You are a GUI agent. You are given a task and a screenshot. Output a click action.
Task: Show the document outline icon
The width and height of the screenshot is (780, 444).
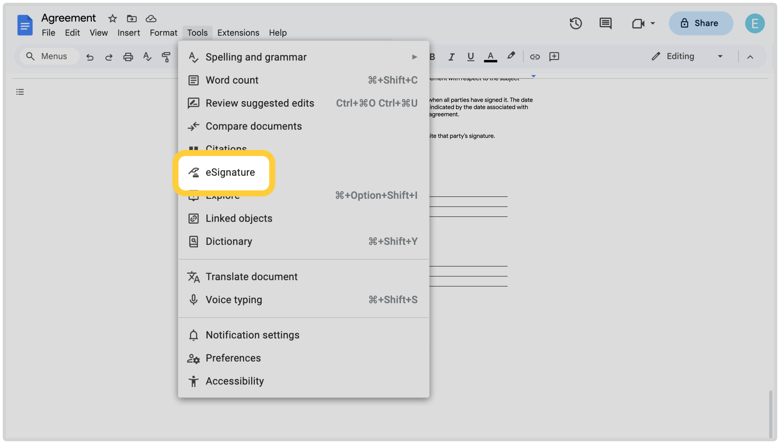[20, 92]
